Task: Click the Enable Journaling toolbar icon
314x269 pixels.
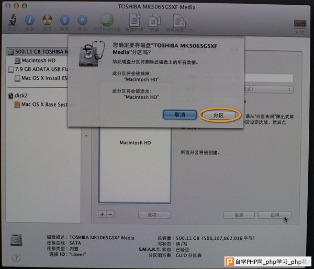Action: 107,20
